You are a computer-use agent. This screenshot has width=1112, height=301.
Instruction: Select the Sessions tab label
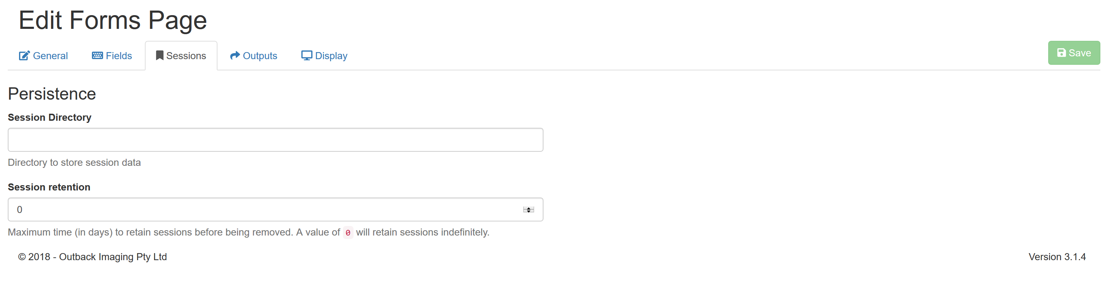186,56
